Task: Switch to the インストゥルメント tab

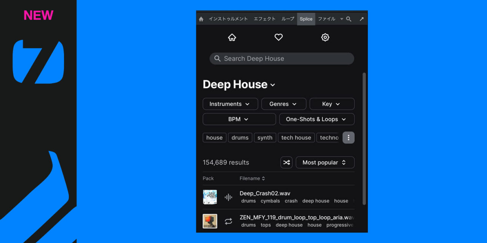Action: tap(228, 19)
